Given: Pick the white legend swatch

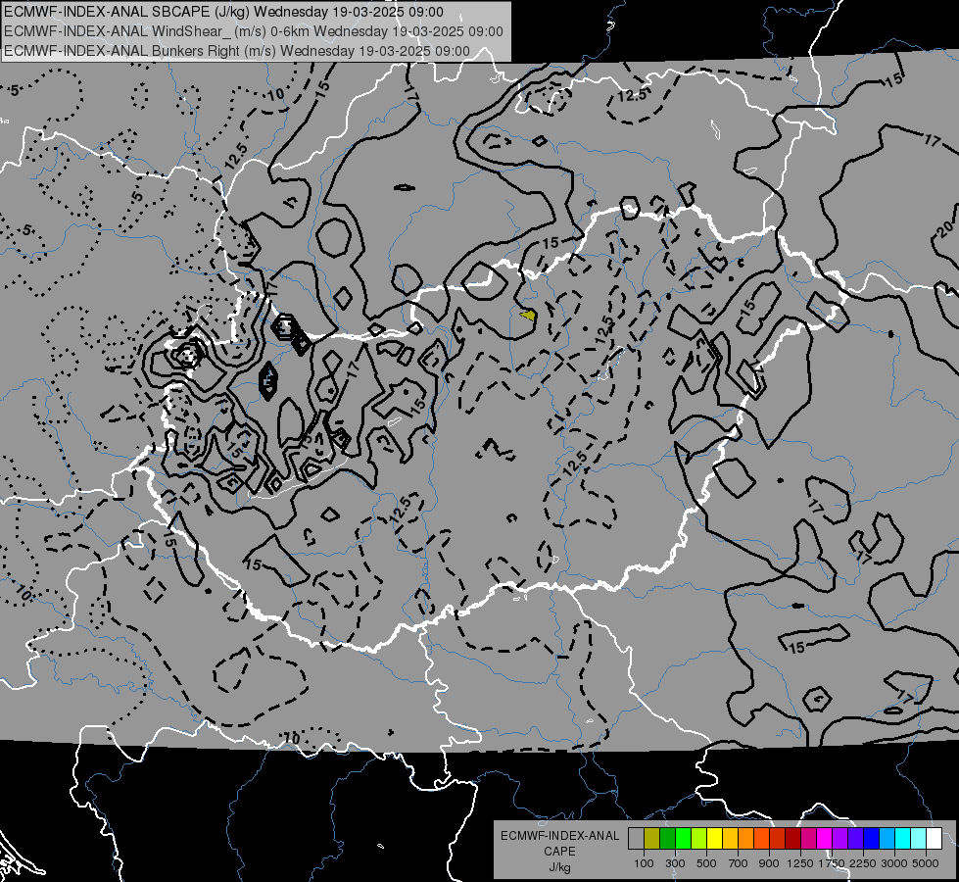Looking at the screenshot, I should (934, 839).
